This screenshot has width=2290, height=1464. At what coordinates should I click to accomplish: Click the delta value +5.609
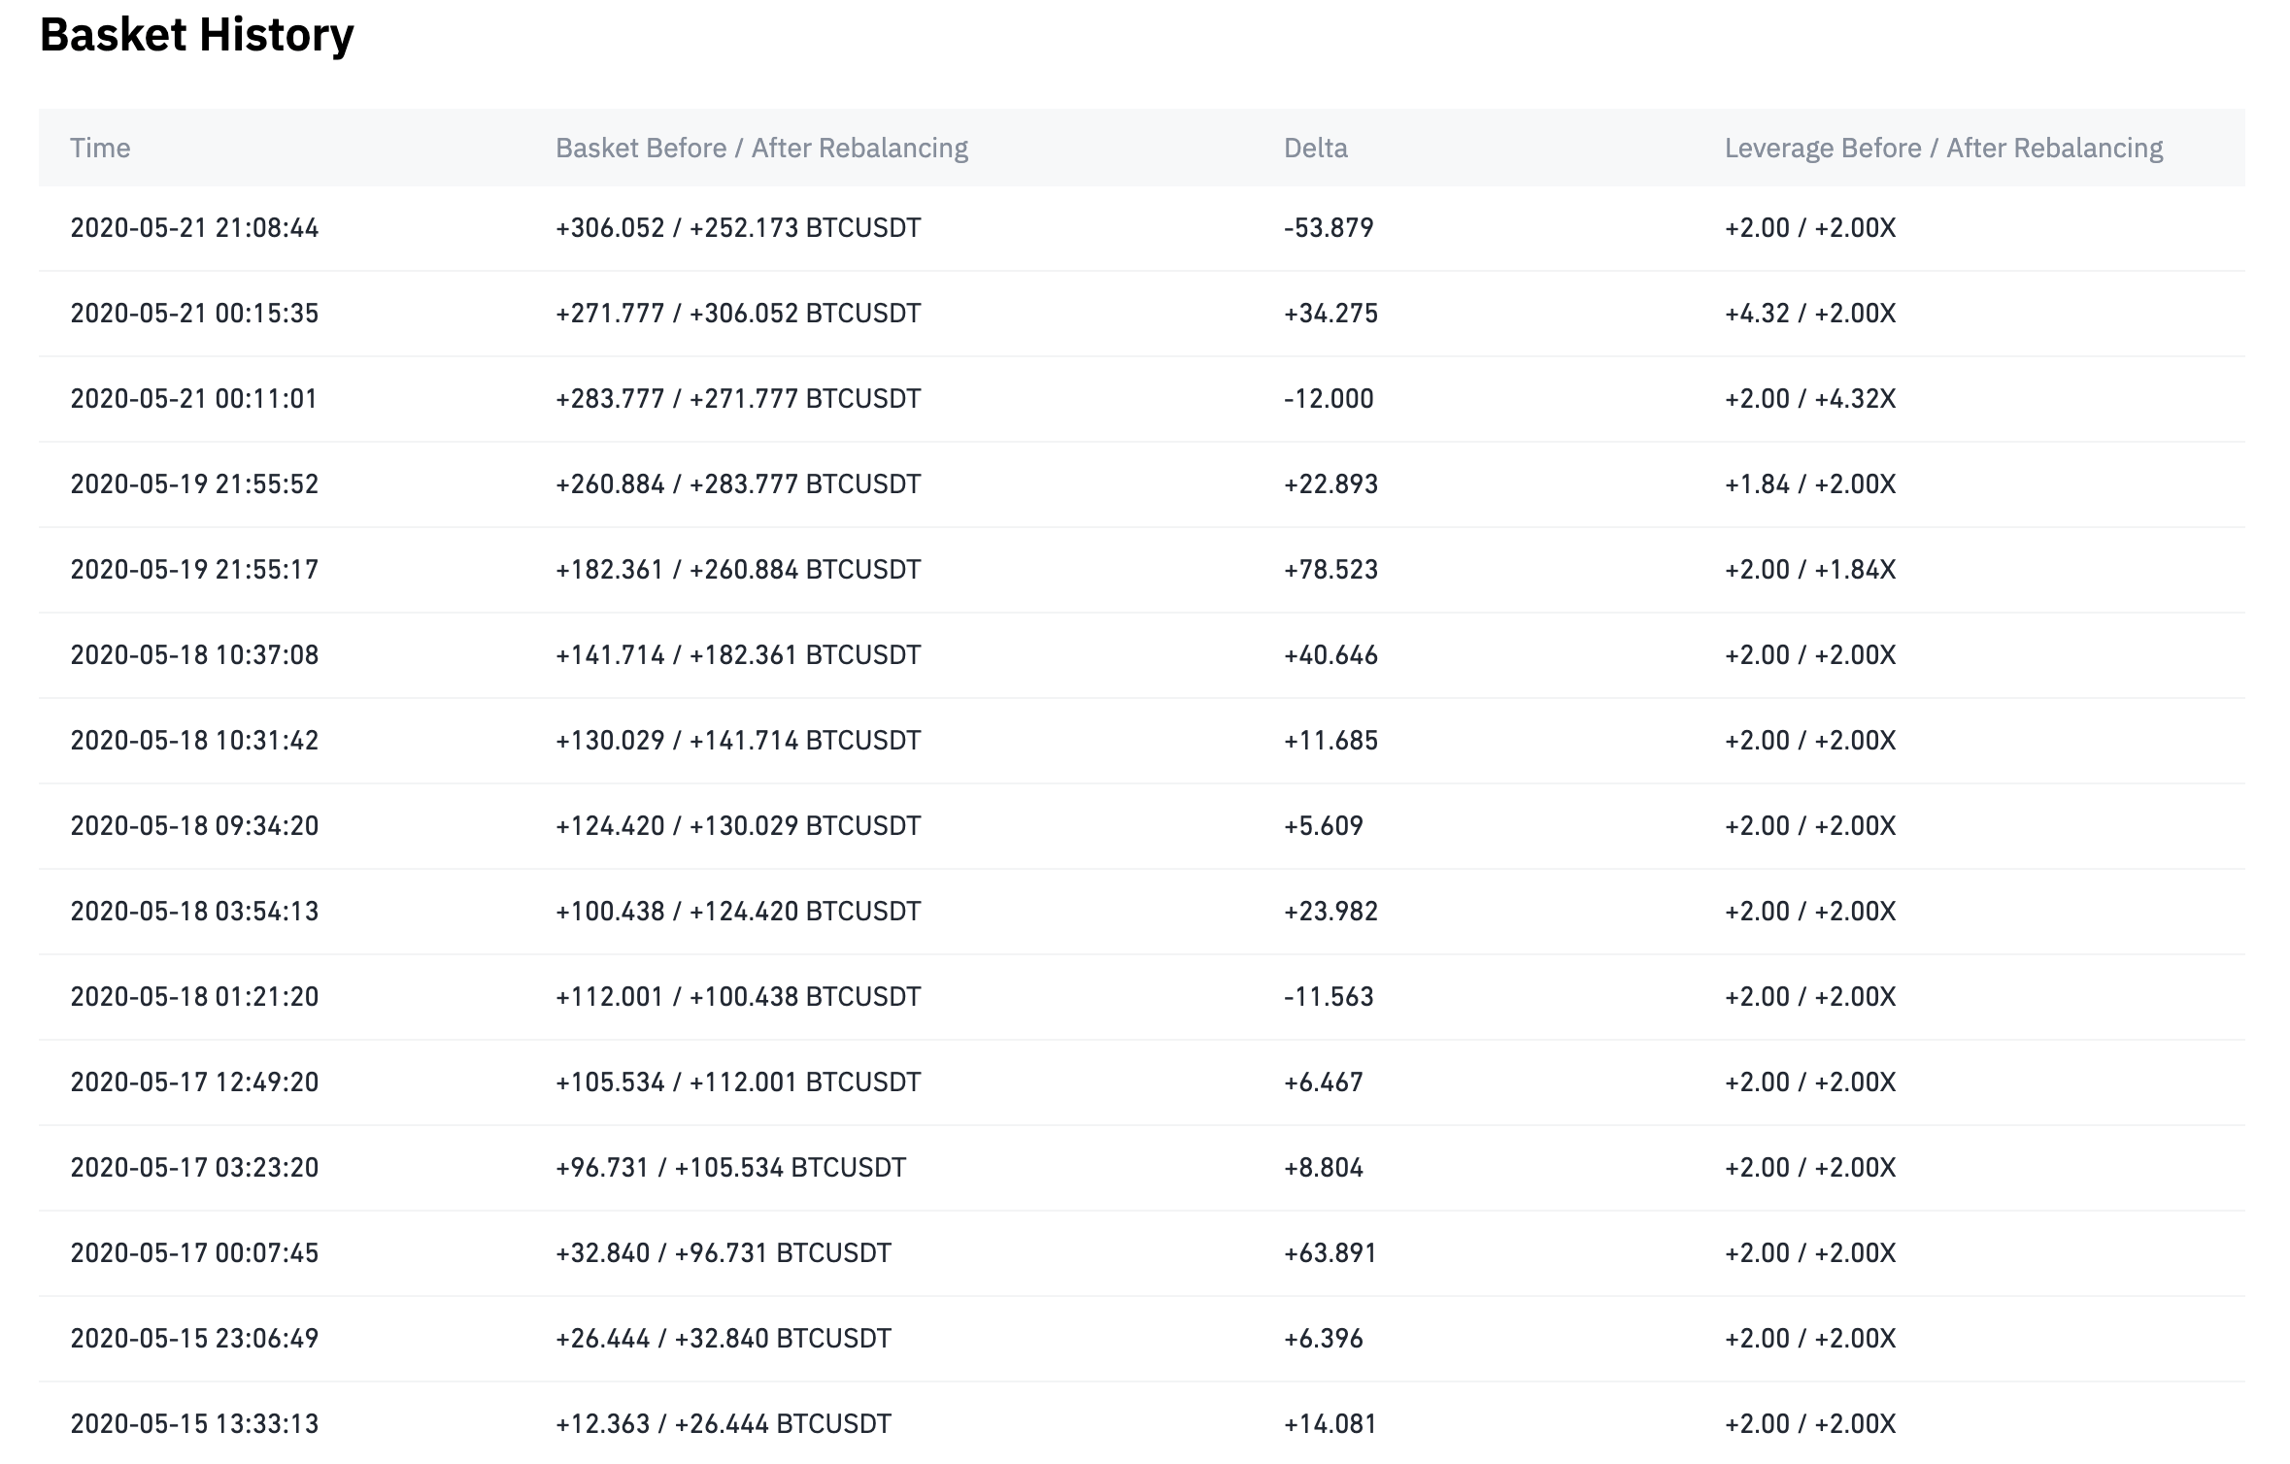[1324, 826]
